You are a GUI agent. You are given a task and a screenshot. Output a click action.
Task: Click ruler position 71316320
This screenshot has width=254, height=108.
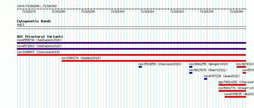[x=177, y=11]
